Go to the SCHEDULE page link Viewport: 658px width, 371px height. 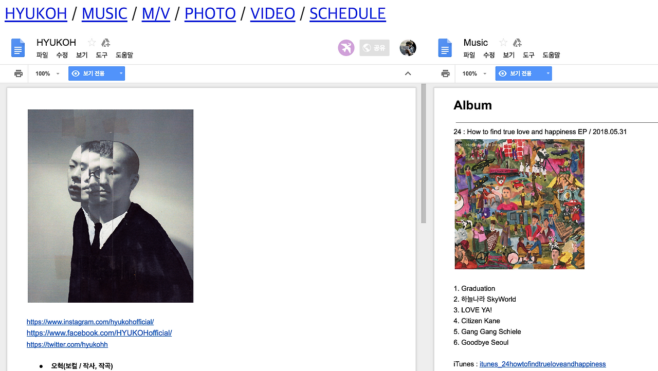(348, 14)
